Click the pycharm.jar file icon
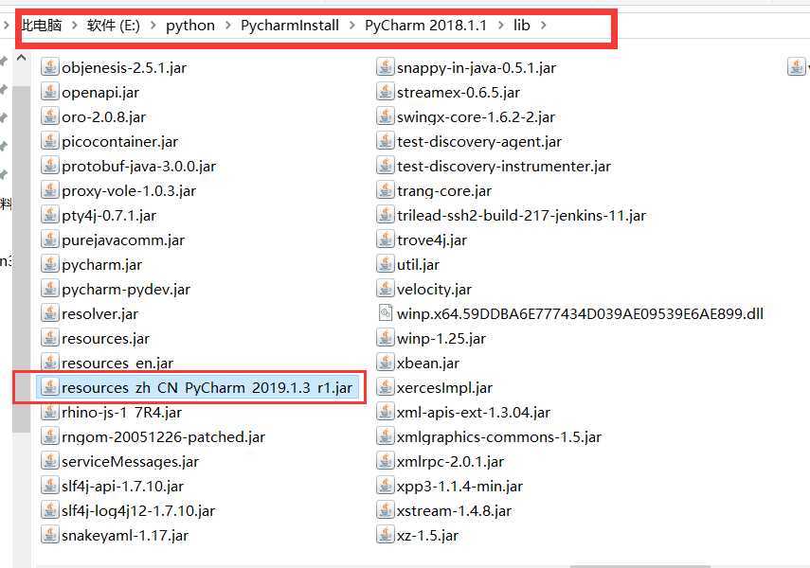Viewport: 810px width, 568px height. point(49,264)
